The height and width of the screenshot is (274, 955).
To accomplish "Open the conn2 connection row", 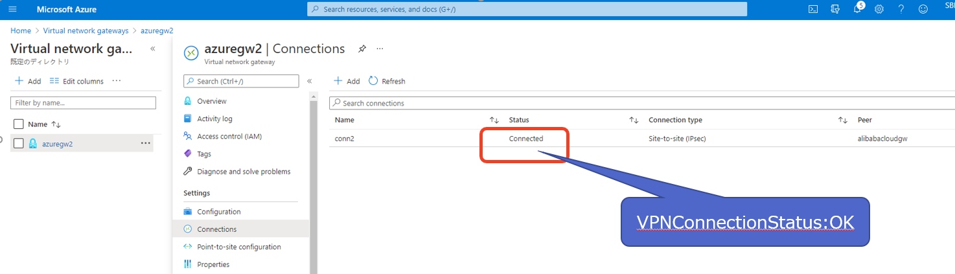I will click(x=641, y=138).
